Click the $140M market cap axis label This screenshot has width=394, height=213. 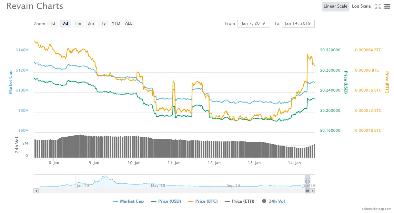22,50
